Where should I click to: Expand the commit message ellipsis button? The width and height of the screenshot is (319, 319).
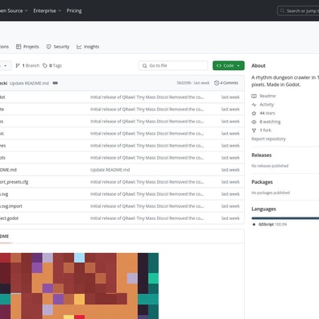[56, 83]
